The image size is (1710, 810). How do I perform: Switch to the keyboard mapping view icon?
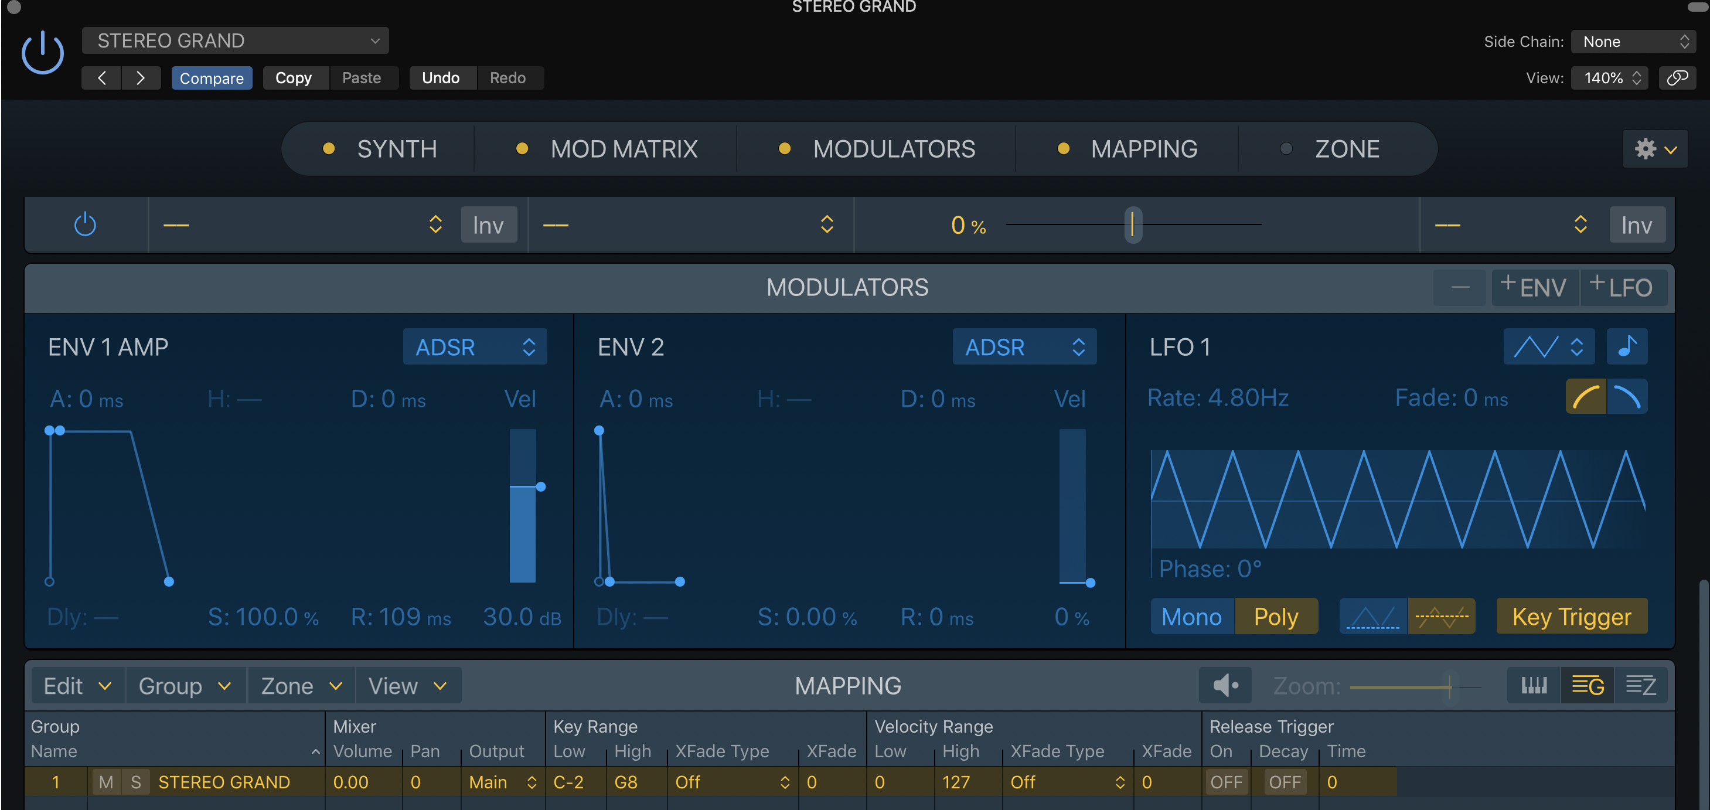point(1534,685)
